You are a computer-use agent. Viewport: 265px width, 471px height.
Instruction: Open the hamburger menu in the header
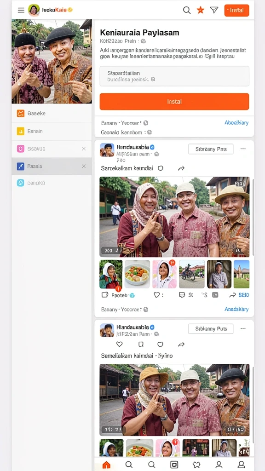click(x=21, y=10)
